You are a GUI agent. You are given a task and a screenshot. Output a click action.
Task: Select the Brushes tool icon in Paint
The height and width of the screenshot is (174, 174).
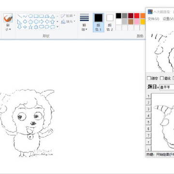tap(8, 18)
